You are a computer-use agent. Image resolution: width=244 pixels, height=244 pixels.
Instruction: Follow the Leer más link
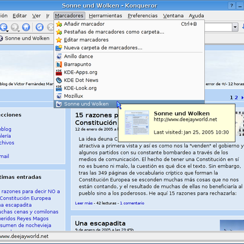click(x=84, y=203)
